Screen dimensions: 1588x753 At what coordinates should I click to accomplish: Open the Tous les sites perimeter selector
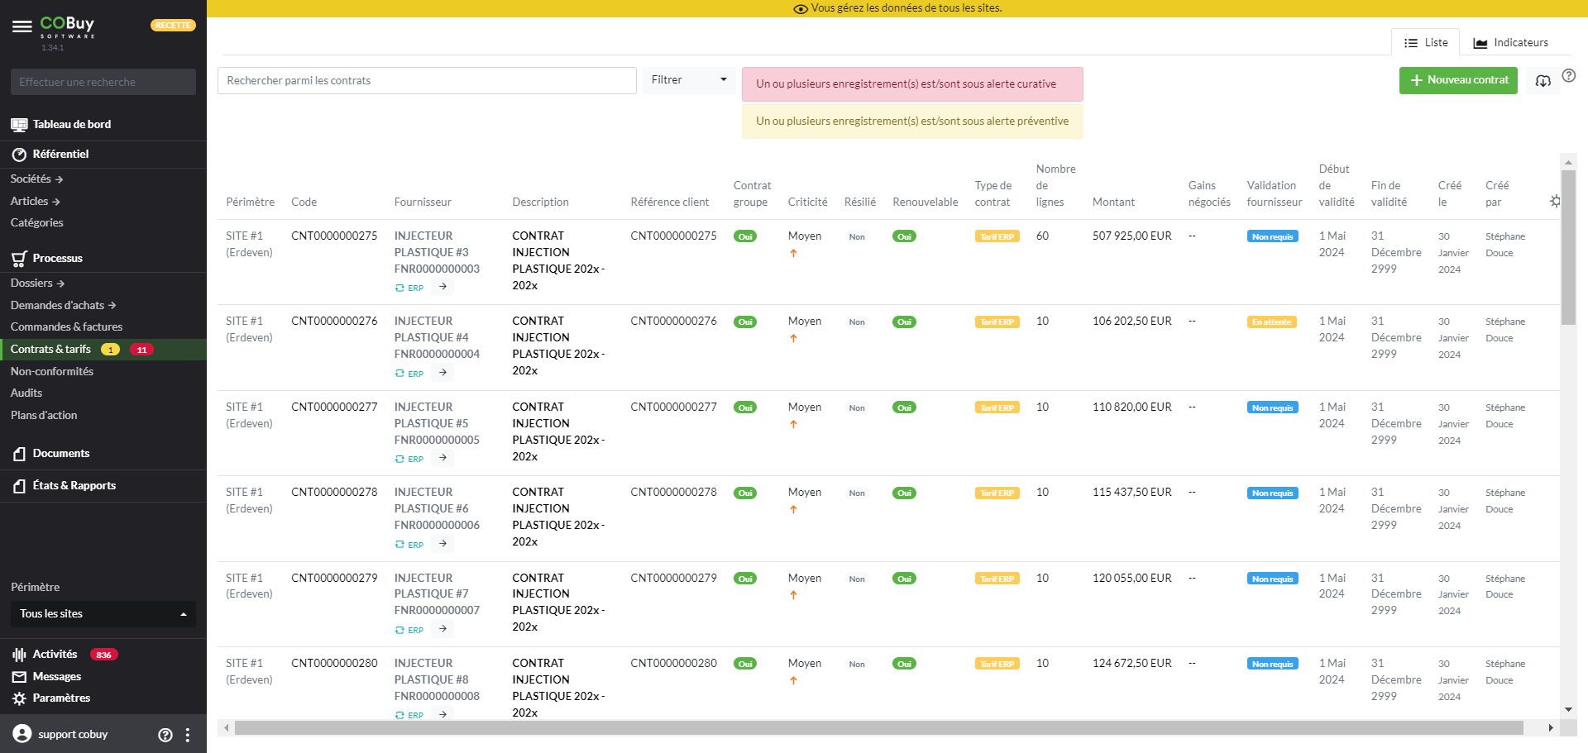103,614
